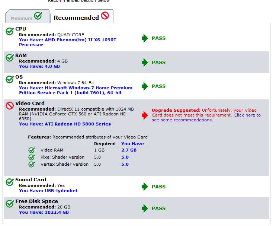The height and width of the screenshot is (226, 273).
Task: Click the Free Disk Space PASS text
Action: click(158, 208)
